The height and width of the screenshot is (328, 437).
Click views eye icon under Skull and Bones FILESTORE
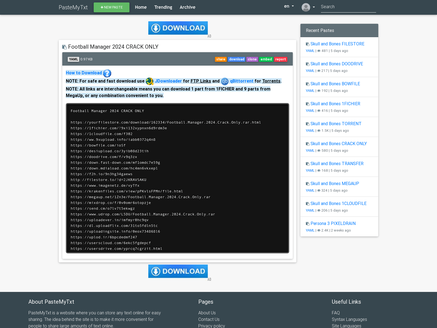coord(319,51)
